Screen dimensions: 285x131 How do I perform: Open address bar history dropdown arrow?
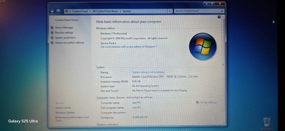tap(165, 11)
